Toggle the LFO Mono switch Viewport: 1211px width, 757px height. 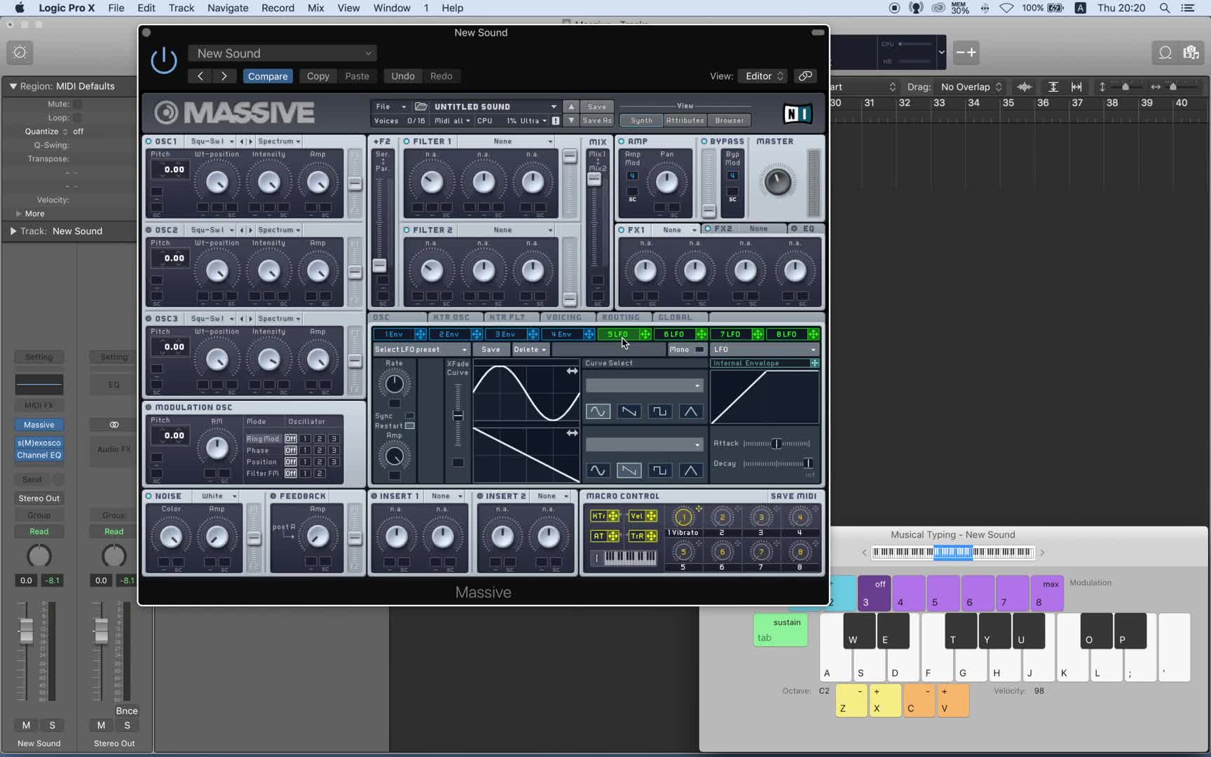click(x=699, y=349)
